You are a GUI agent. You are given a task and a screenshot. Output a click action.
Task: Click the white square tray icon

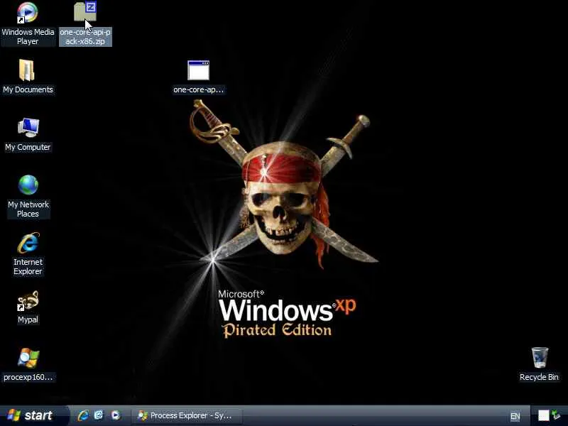click(543, 415)
